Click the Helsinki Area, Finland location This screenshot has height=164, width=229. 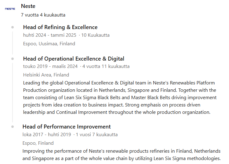[46, 75]
